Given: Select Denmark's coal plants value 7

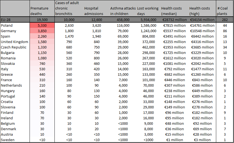Looking at the screenshot, I should coord(225,129).
